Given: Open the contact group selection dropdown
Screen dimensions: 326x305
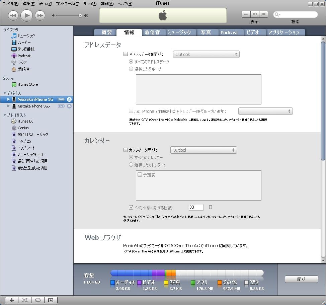Looking at the screenshot, I should click(265, 111).
